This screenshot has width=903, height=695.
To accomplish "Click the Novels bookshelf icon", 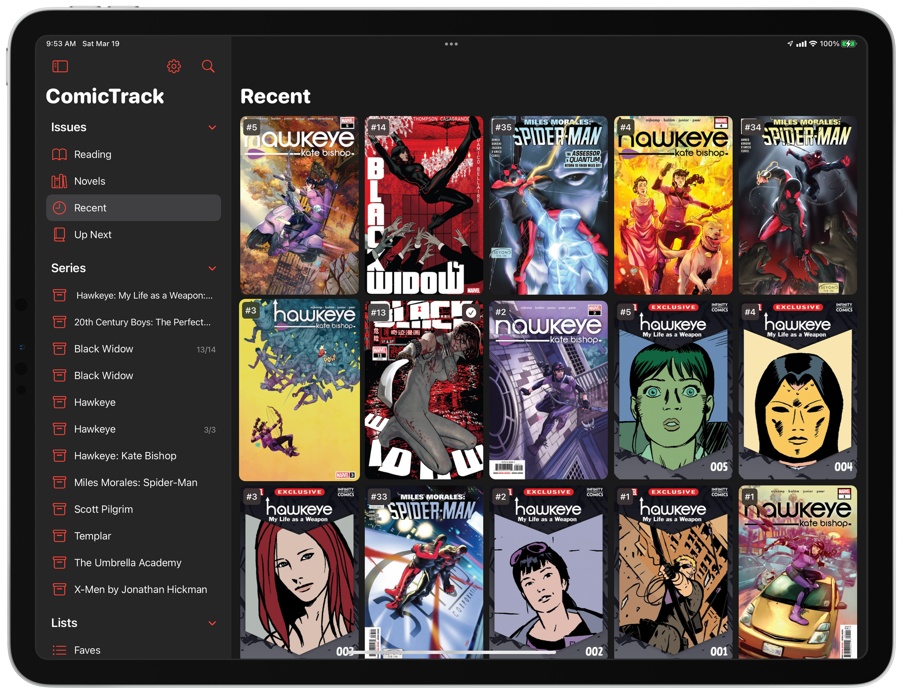I will [x=60, y=181].
